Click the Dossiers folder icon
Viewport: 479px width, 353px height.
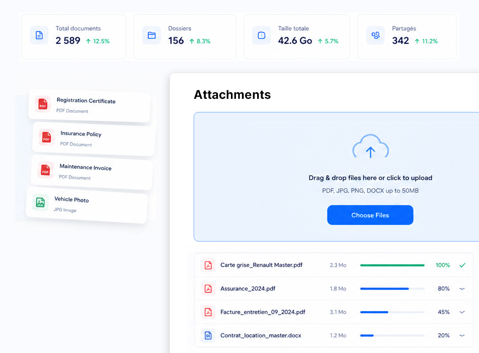152,35
